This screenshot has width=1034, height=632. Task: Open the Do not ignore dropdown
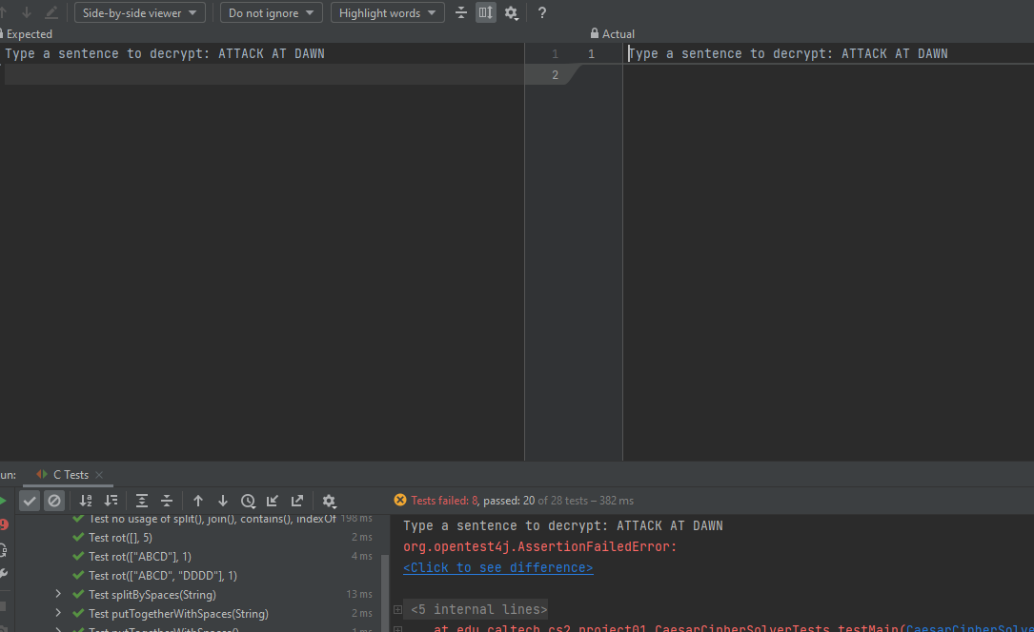pos(271,13)
